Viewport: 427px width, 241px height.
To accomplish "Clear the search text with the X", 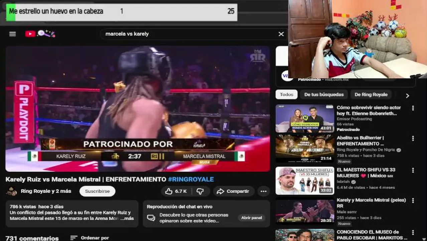I will [x=281, y=34].
